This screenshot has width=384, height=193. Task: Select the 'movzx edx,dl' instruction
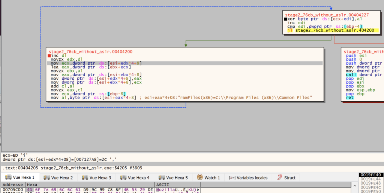tap(67, 59)
